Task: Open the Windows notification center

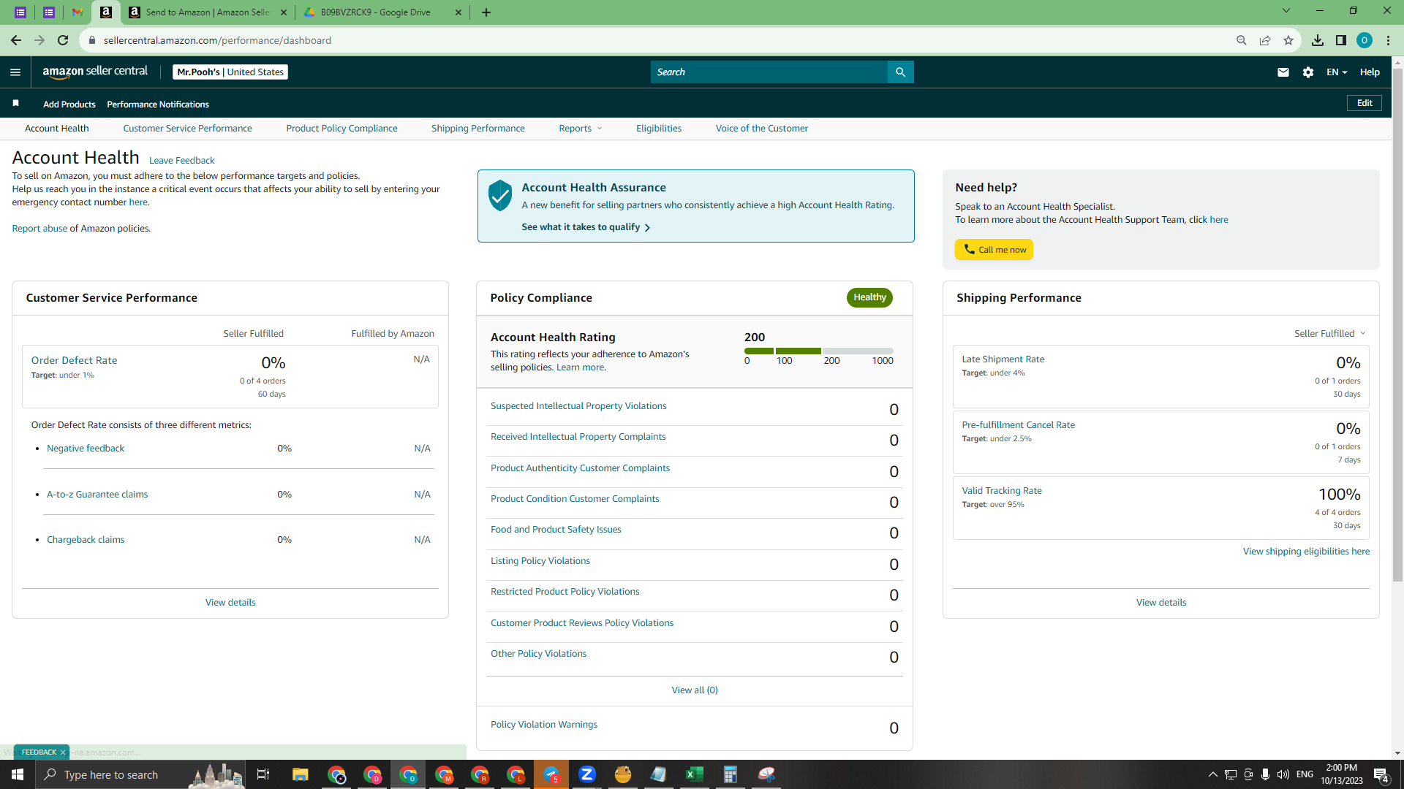Action: [x=1381, y=774]
